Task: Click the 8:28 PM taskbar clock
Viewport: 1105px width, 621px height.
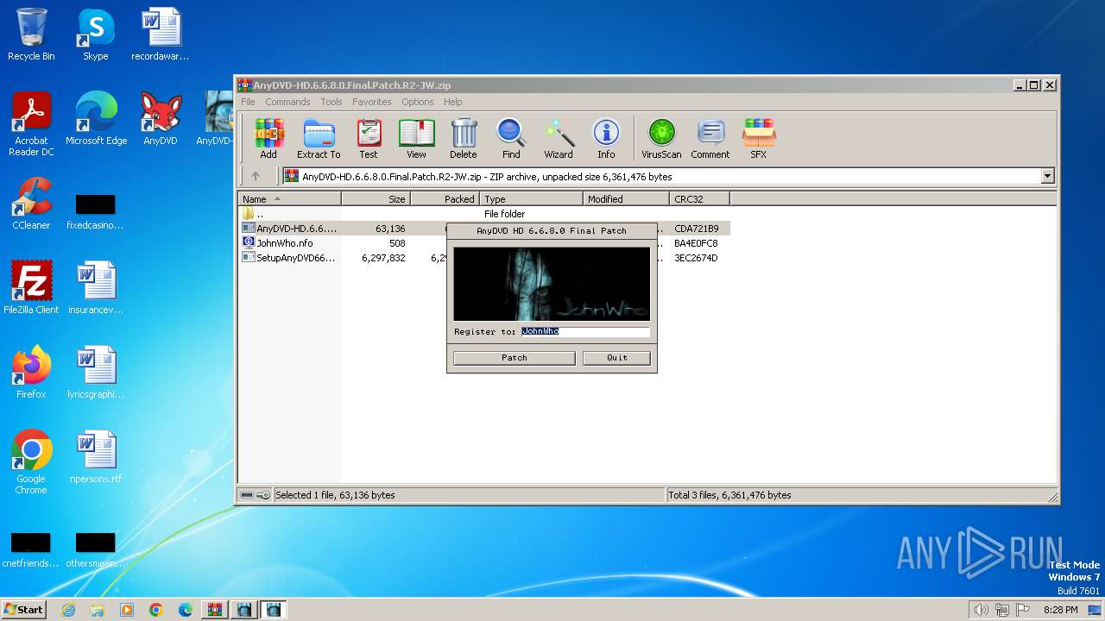Action: [1060, 610]
